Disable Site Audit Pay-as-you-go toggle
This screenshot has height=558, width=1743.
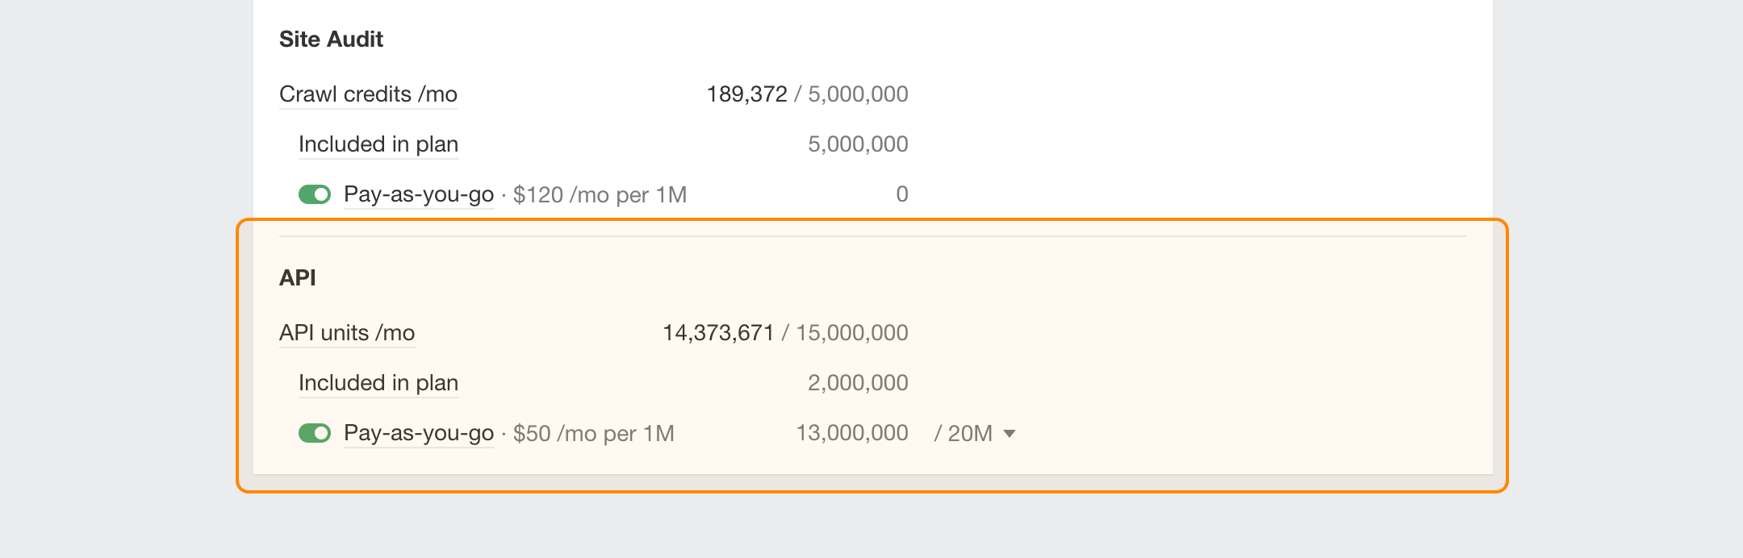315,194
